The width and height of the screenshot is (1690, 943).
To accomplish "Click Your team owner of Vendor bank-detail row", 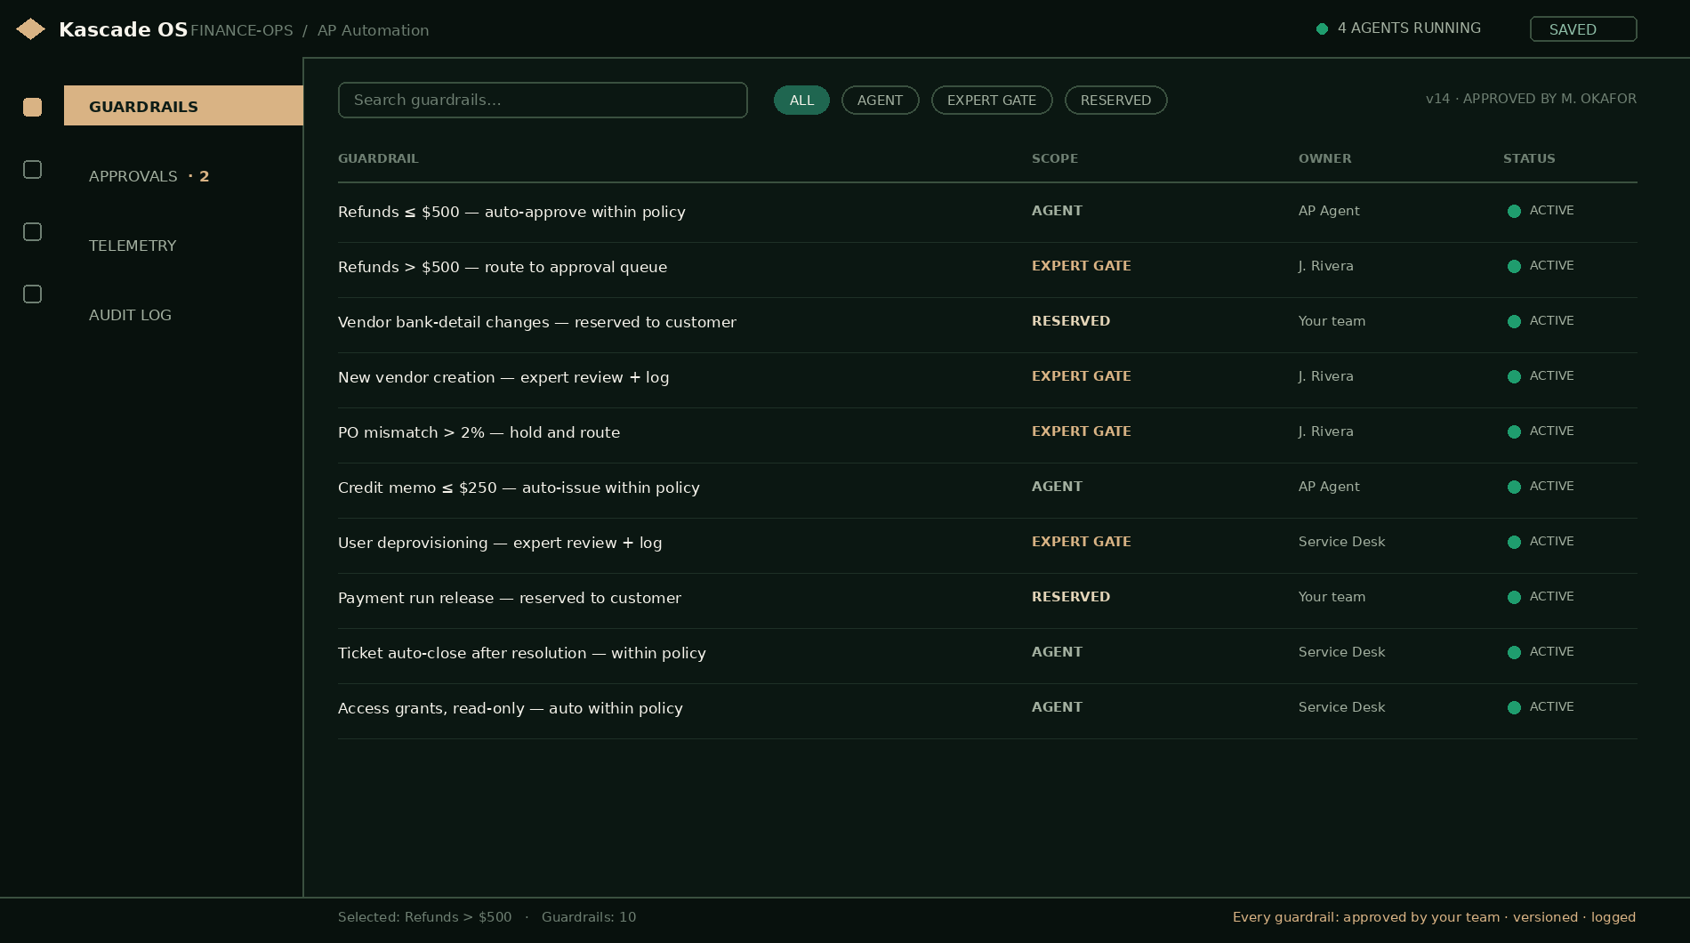I will tap(1332, 321).
